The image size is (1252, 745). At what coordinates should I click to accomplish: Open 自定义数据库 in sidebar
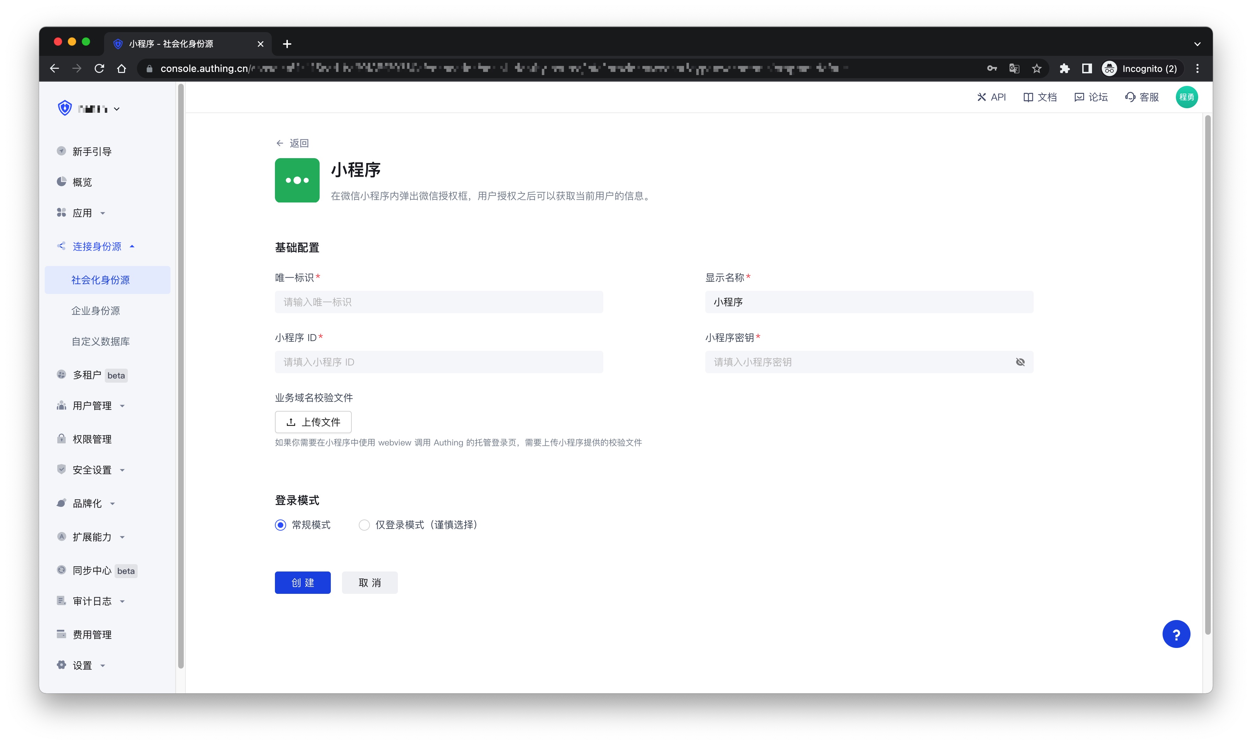coord(101,341)
